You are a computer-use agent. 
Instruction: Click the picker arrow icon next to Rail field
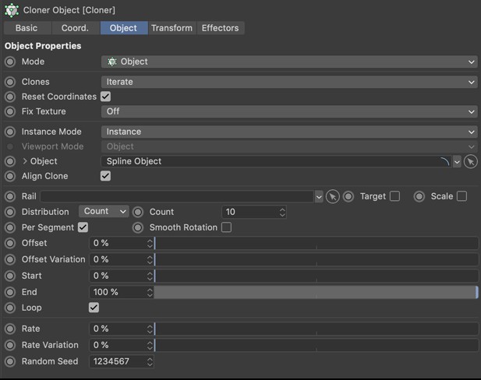coord(332,197)
